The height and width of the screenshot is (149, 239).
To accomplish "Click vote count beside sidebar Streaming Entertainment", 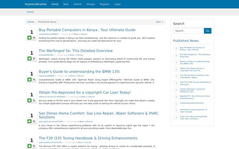I will (176, 104).
